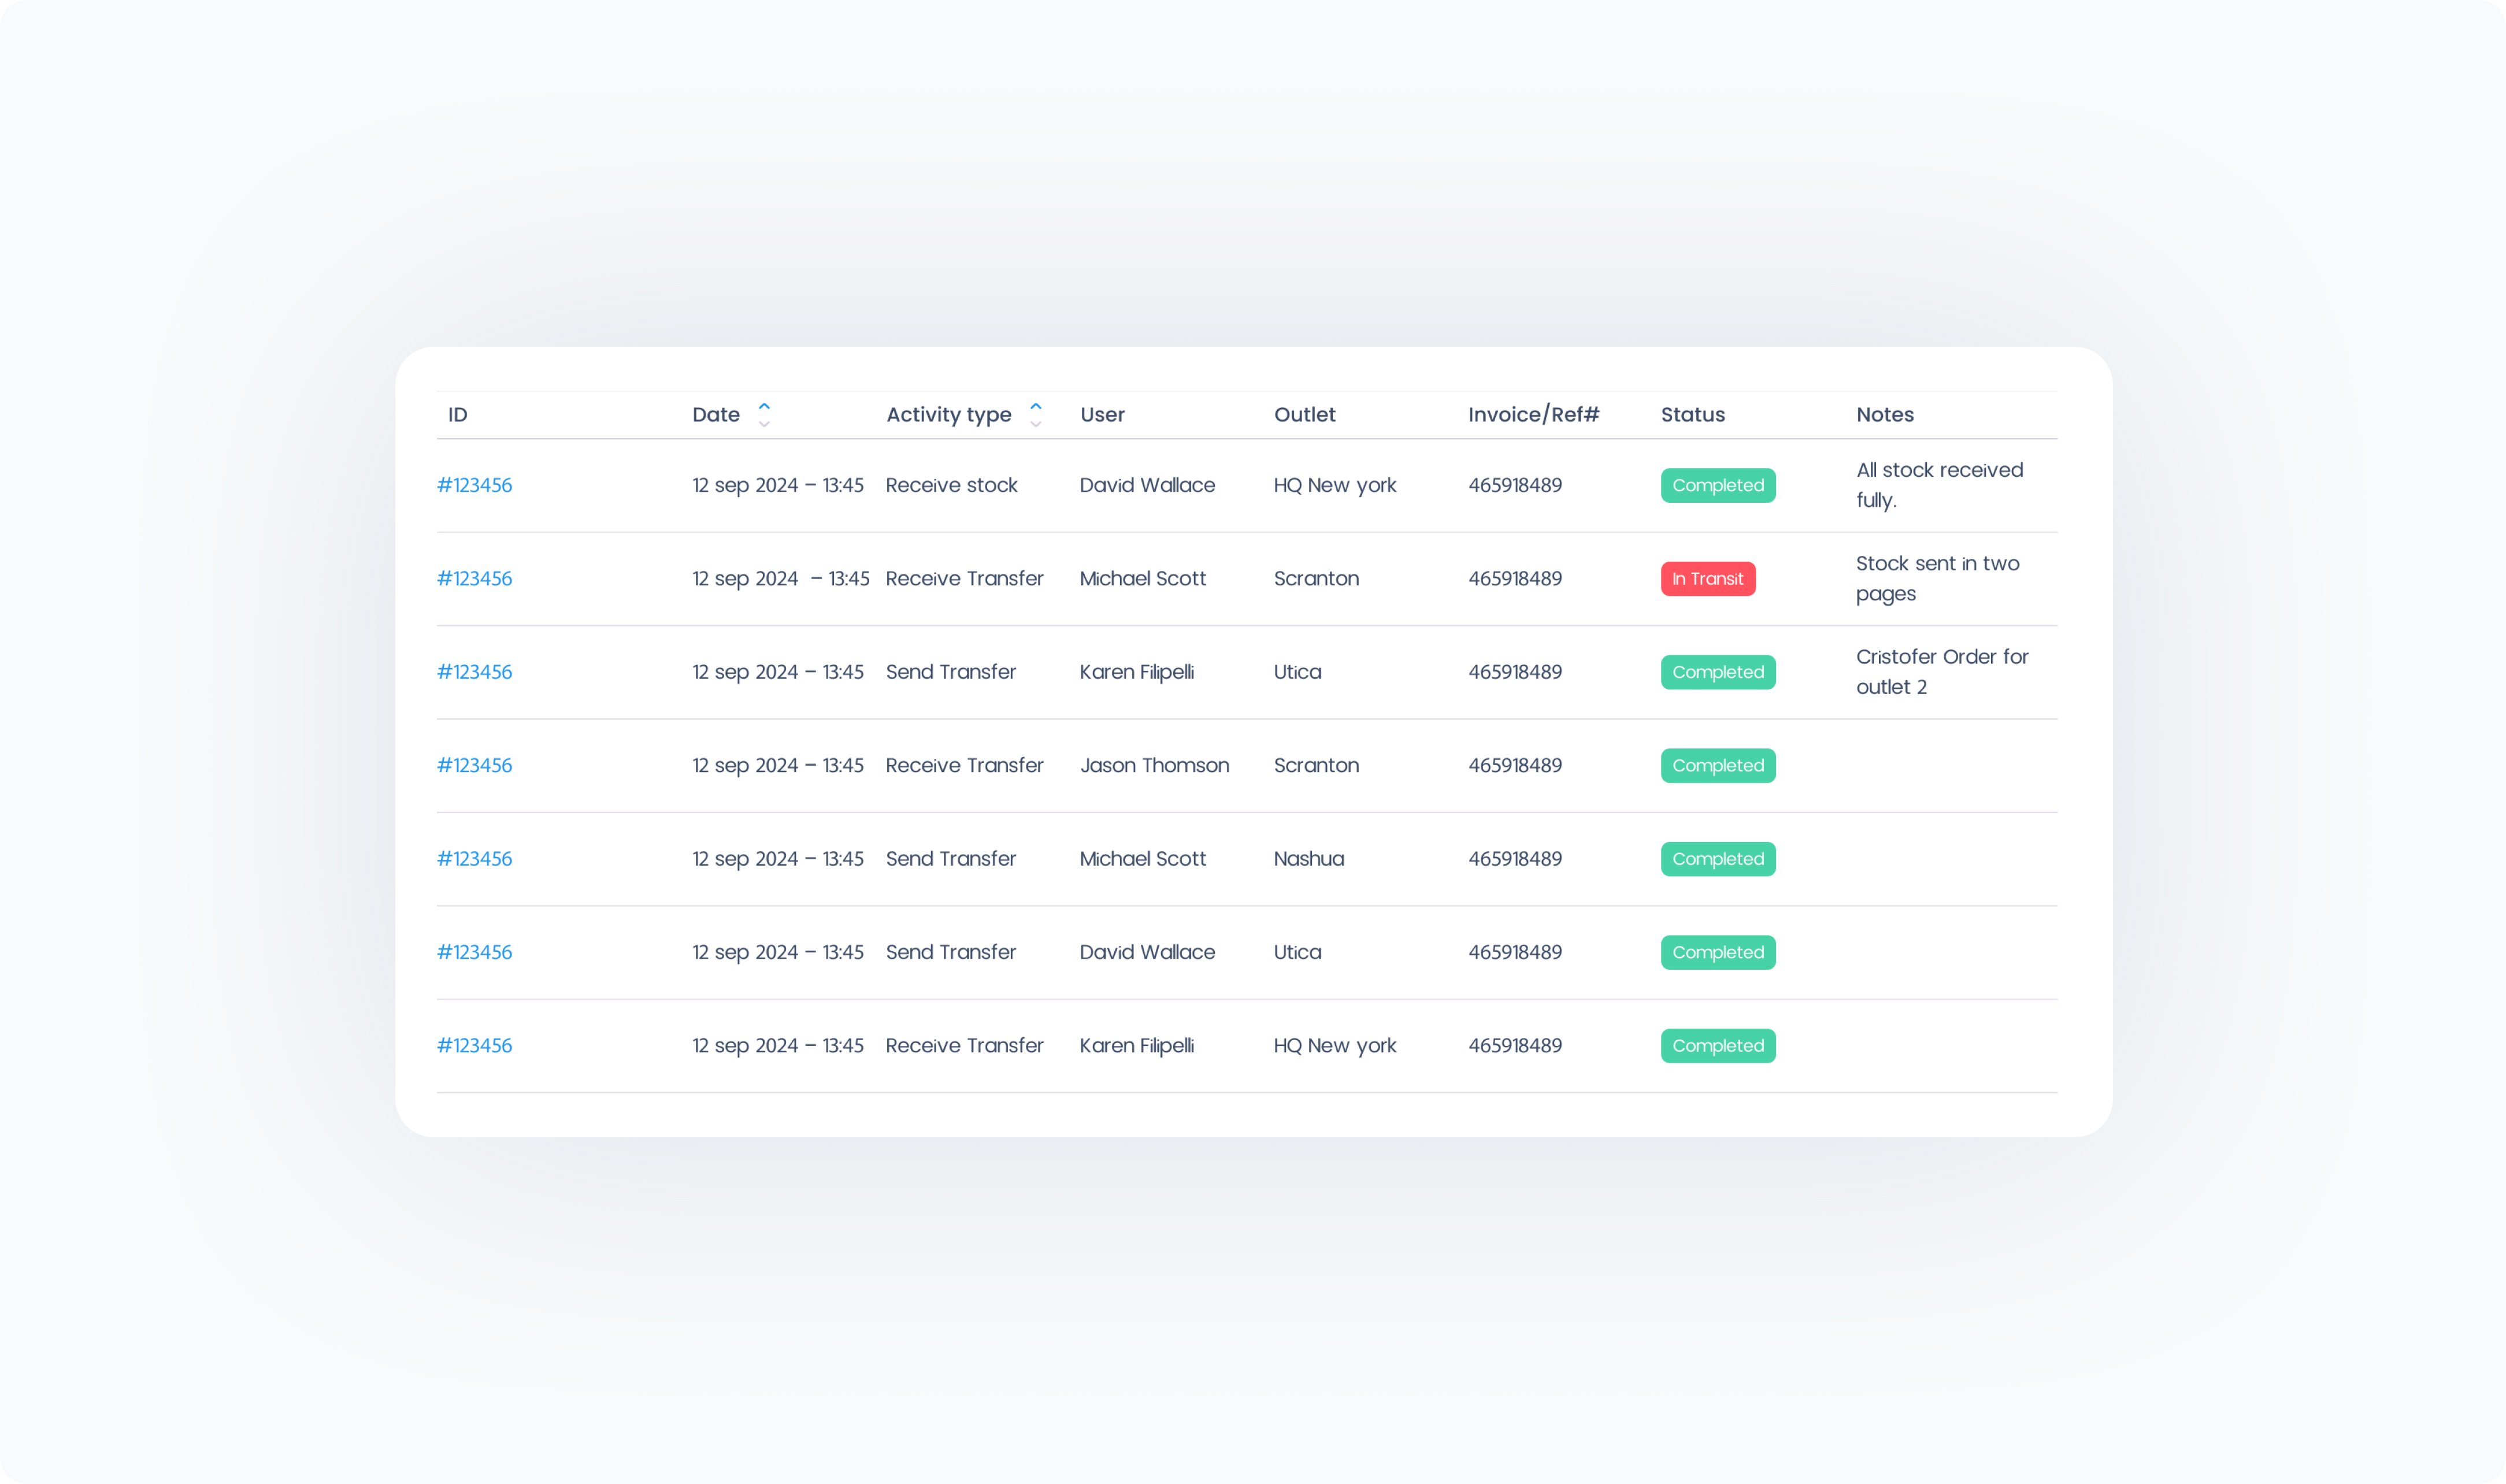
Task: Select the note 'Stock sent in two pages'
Action: pyautogui.click(x=1936, y=578)
